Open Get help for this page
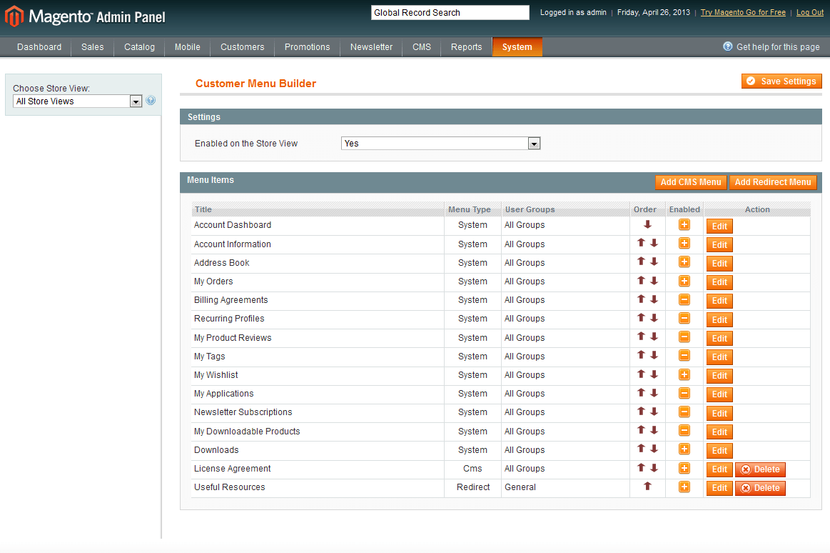Viewport: 830px width, 553px height. pyautogui.click(x=771, y=47)
